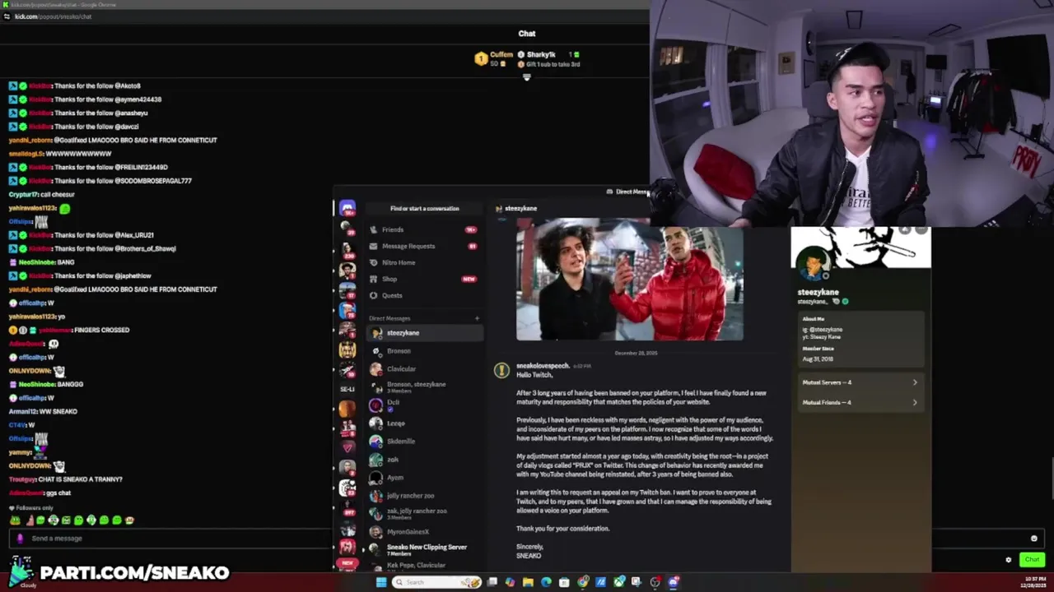This screenshot has height=592, width=1054.
Task: Open the zoh direct message
Action: (425, 460)
